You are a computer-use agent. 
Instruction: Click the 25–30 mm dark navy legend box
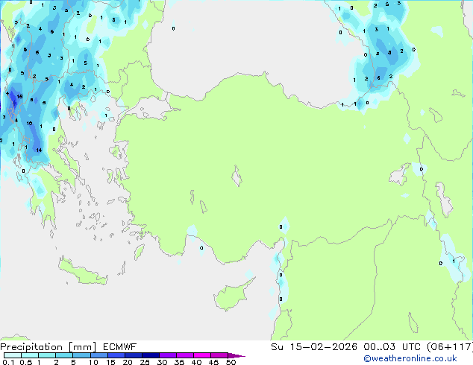151,355
